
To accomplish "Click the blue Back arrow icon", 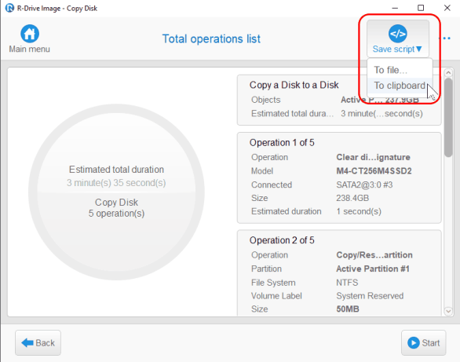I will tap(27, 342).
